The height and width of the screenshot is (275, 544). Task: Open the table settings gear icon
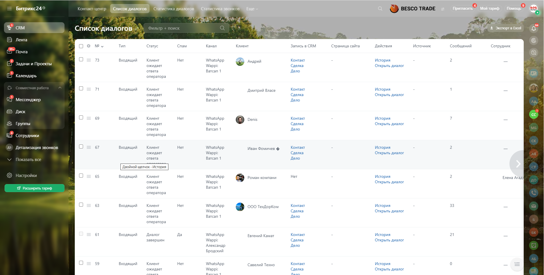click(x=88, y=46)
